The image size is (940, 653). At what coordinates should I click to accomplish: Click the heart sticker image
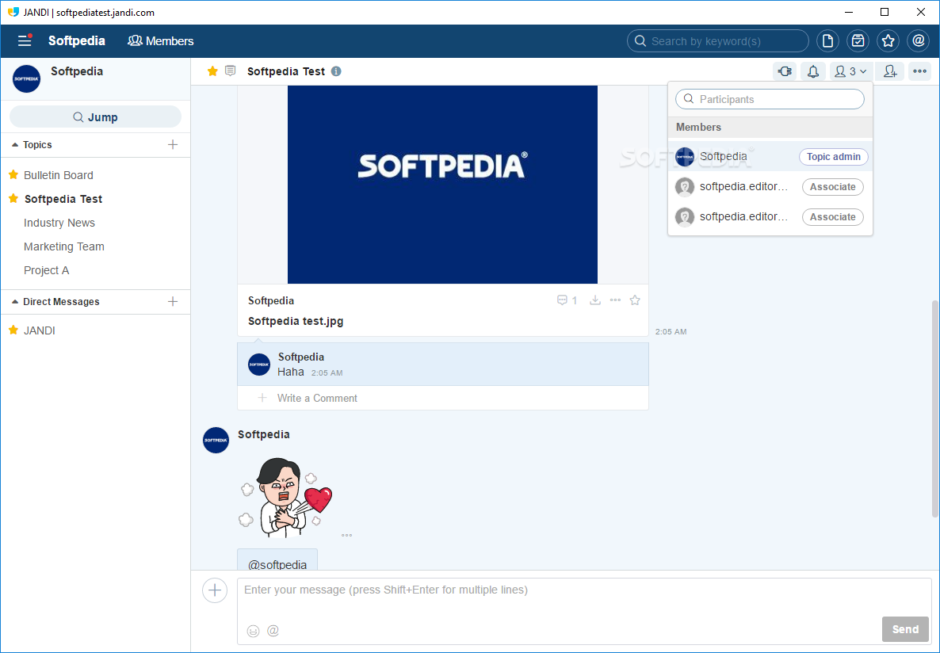click(x=287, y=498)
